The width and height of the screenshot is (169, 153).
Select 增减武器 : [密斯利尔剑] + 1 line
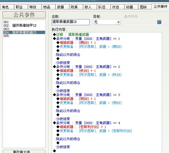pos(81,127)
